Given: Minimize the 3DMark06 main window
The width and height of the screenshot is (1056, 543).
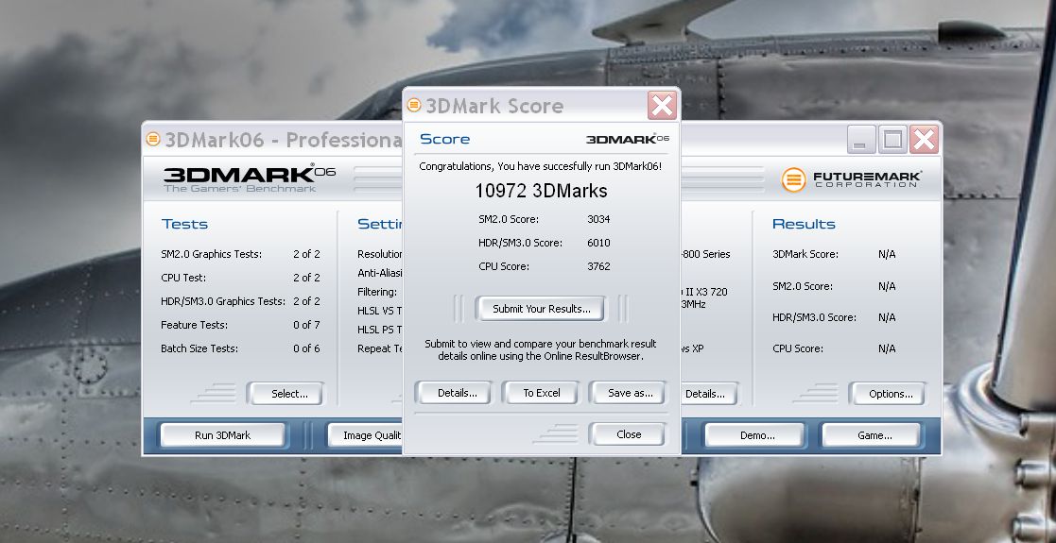Looking at the screenshot, I should pos(860,139).
